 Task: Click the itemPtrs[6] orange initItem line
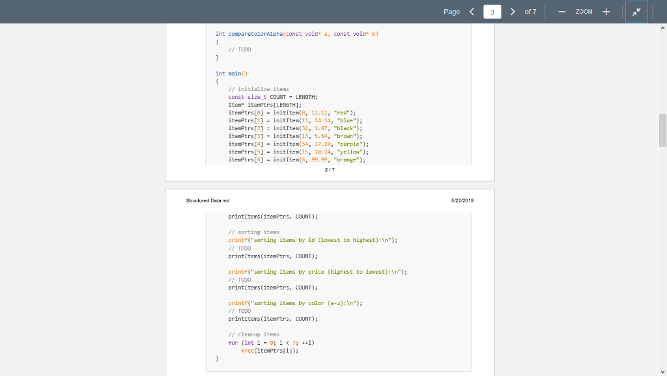(297, 159)
